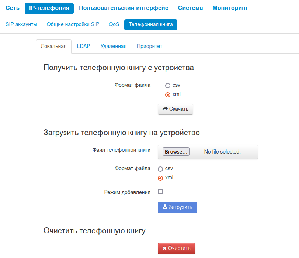The image size is (299, 258).
Task: Select csv format for phonebook download
Action: coord(168,85)
